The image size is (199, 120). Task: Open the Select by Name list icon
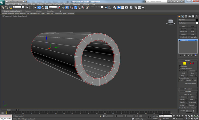(27, 7)
